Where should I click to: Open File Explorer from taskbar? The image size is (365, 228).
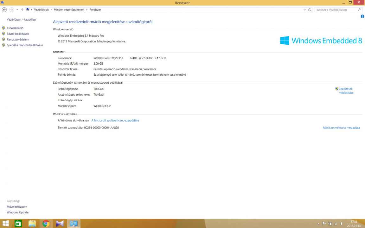point(32,223)
